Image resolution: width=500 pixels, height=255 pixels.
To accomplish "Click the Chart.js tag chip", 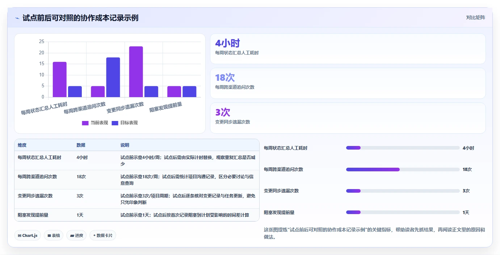I will [28, 235].
